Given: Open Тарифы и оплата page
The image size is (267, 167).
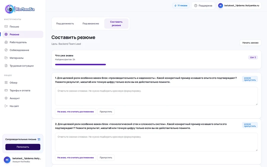Looking at the screenshot, I should point(23,90).
